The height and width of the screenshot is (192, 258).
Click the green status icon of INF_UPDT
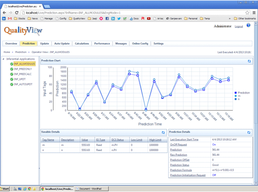pos(12,79)
